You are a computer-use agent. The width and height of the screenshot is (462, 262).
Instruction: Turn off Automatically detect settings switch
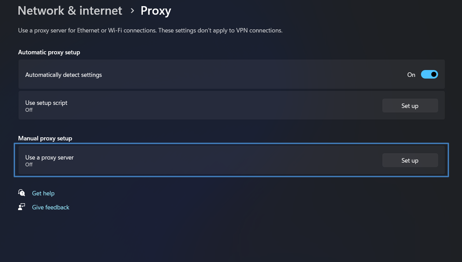tap(429, 74)
